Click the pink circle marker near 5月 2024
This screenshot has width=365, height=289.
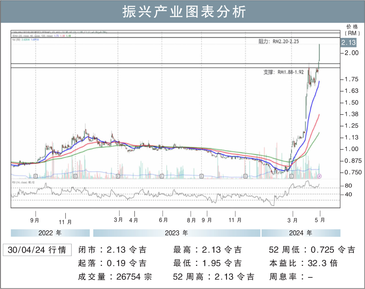click(319, 176)
